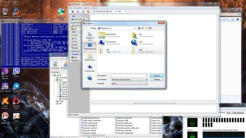Screen dimensions: 246x138
Task: Click Select All in the side panel
Action: click(76, 51)
